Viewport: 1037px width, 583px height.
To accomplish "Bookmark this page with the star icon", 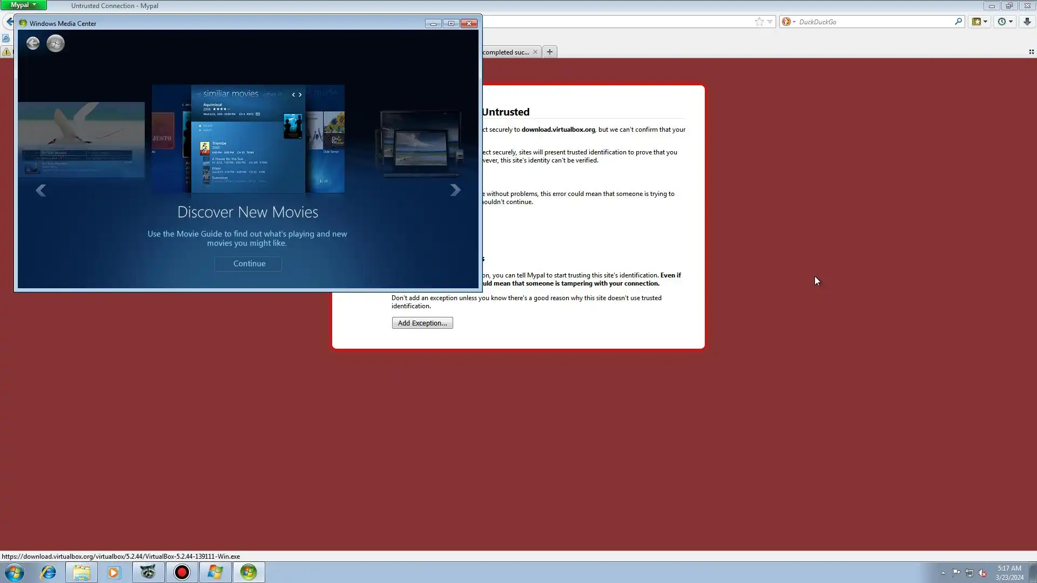I will point(759,22).
